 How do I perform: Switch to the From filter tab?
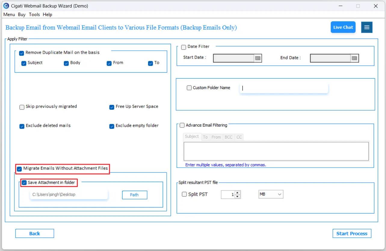(216, 137)
